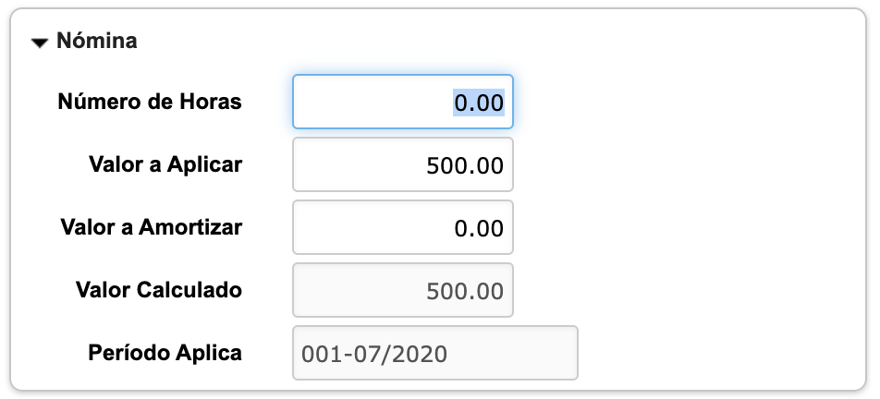Click the grayed 500.00 calculated value
Image resolution: width=880 pixels, height=399 pixels.
tap(465, 291)
